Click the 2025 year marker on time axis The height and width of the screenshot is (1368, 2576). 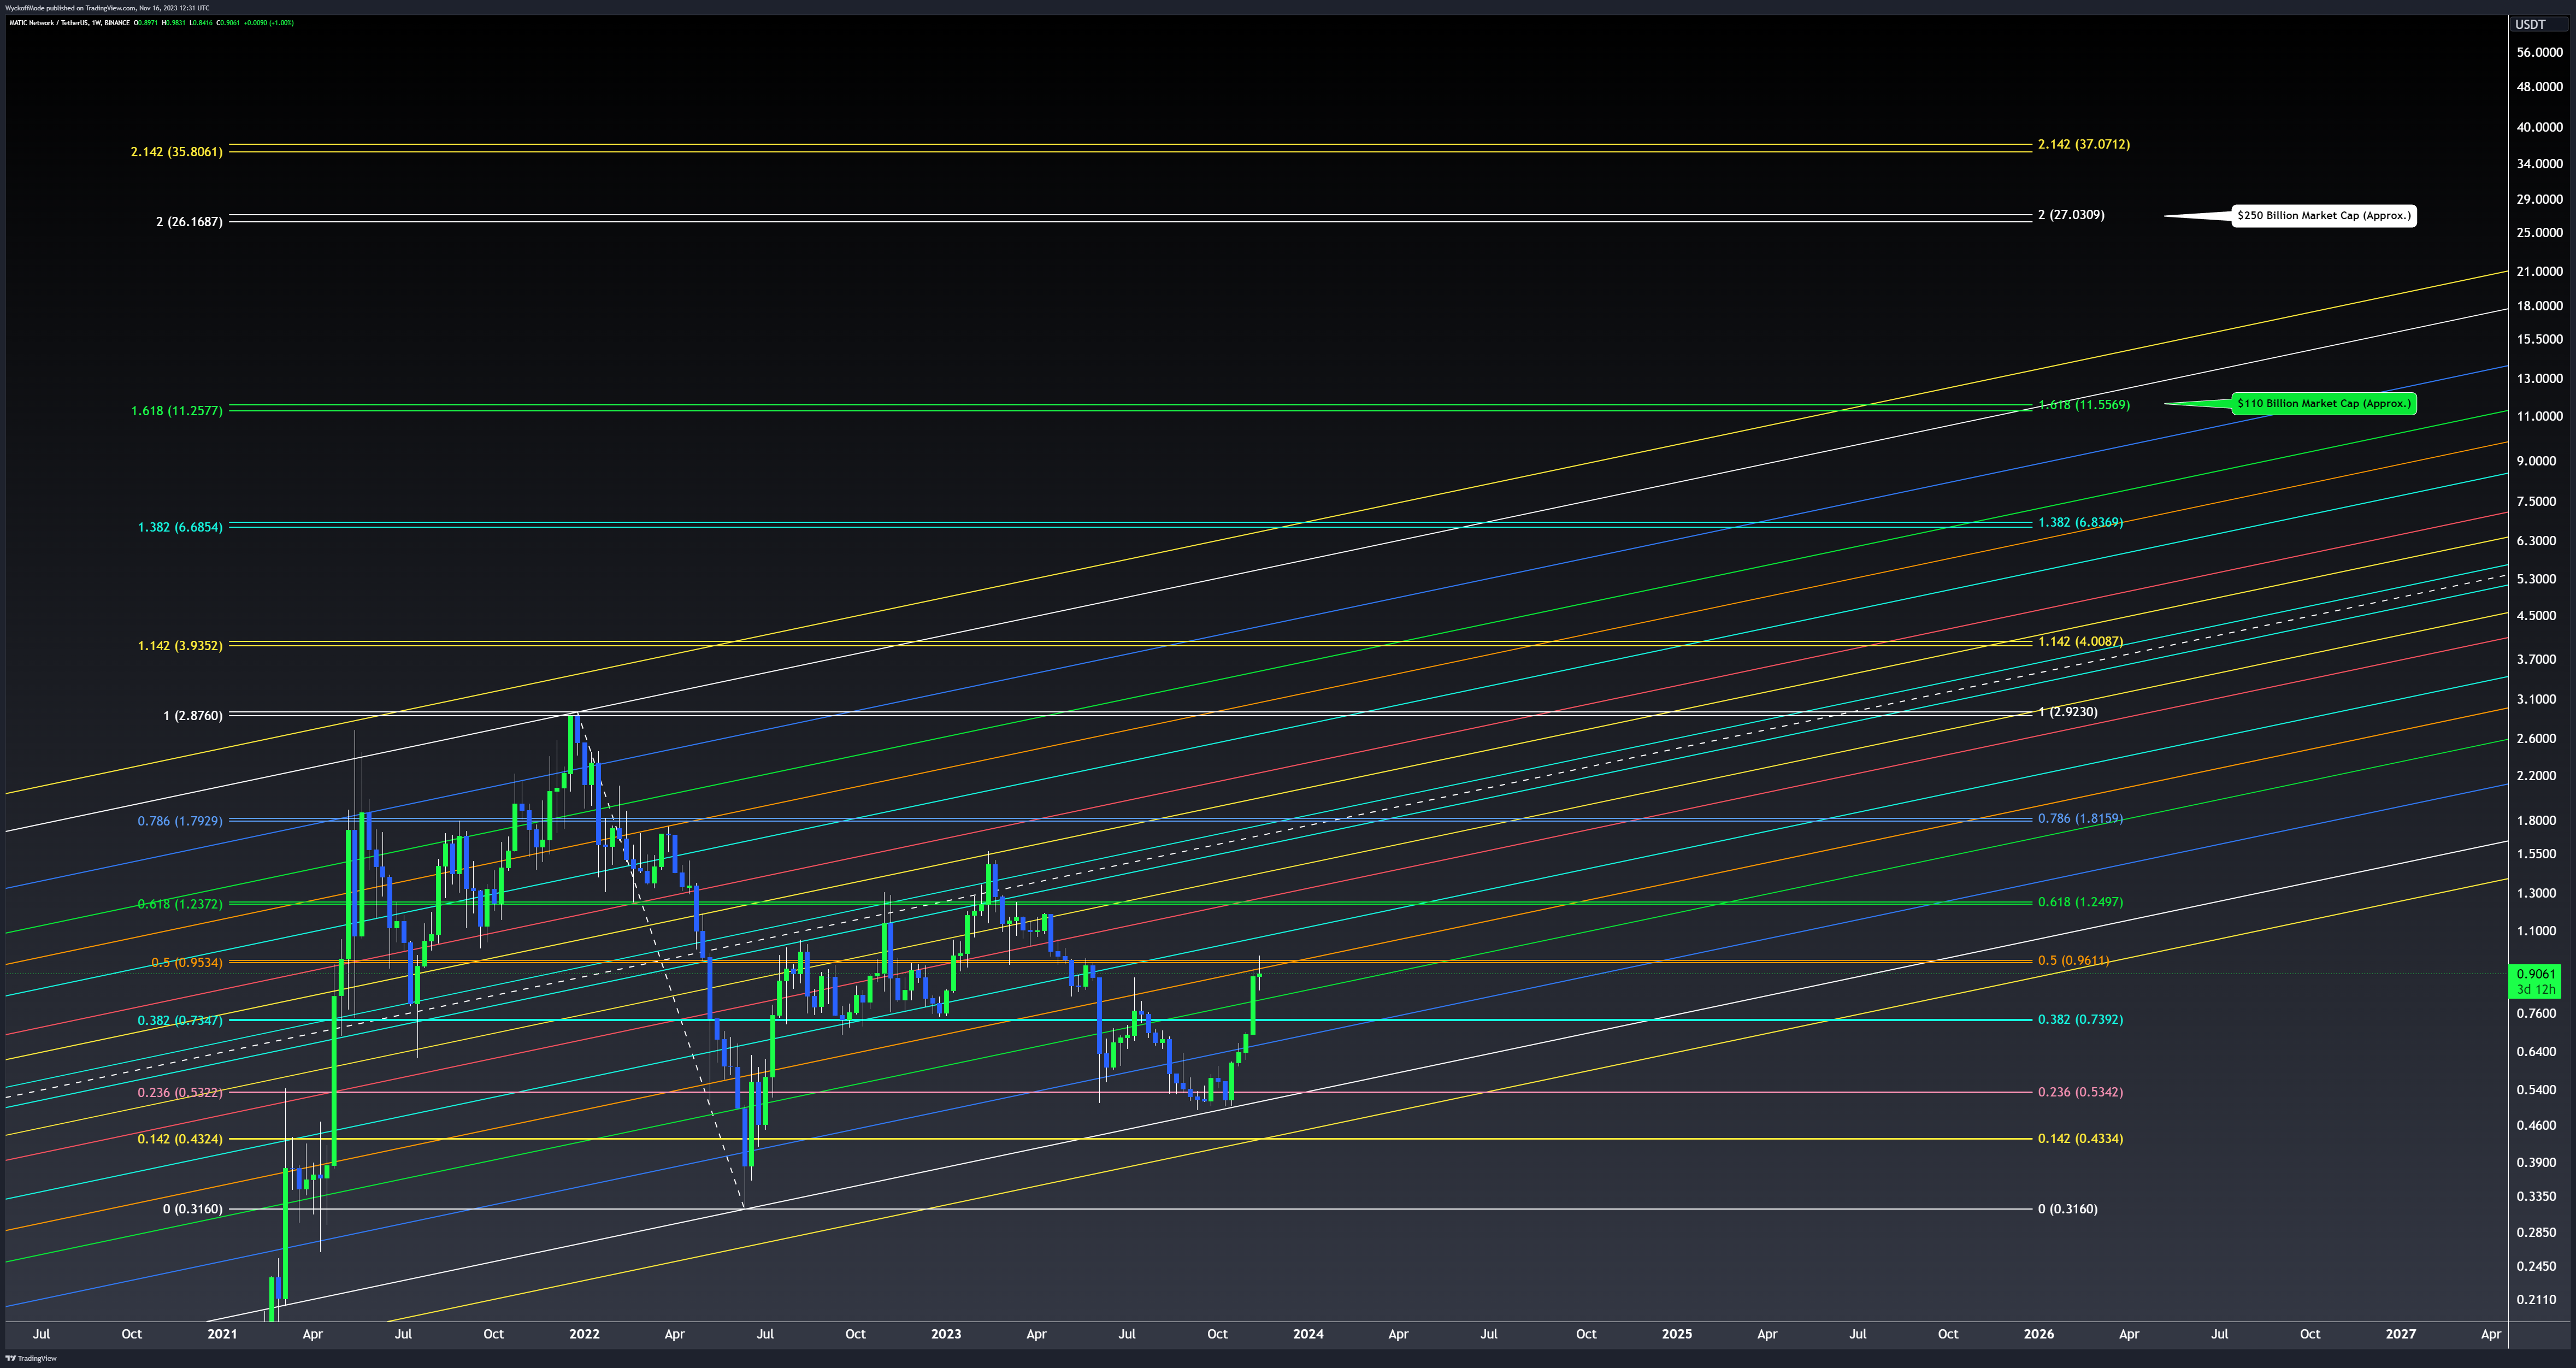[1677, 1333]
